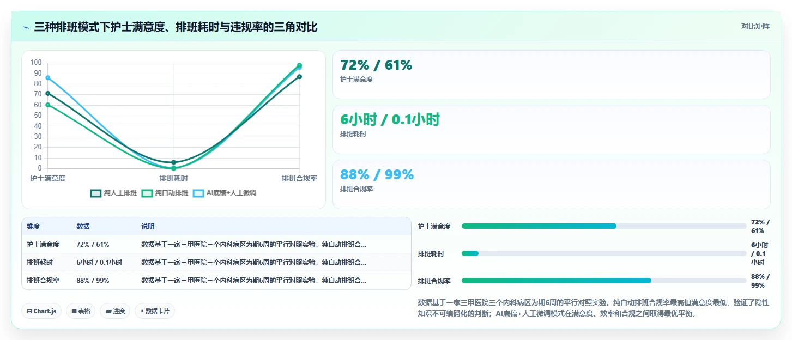Click the 纯人工排班 data point at 排班合规率
Screen dimensions: 792x340
tap(299, 77)
